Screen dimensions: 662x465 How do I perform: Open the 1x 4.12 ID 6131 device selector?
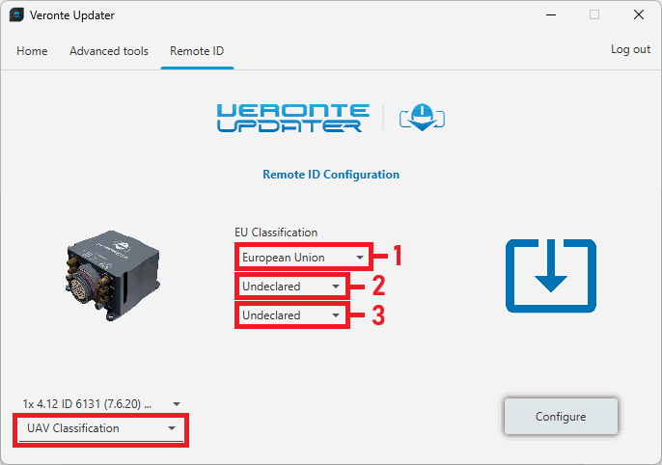(x=101, y=403)
